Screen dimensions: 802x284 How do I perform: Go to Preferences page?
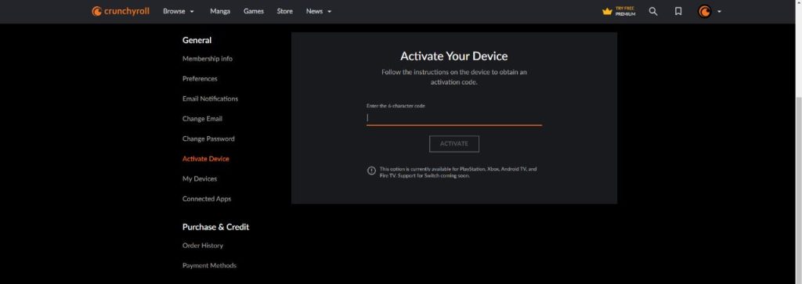pyautogui.click(x=200, y=79)
